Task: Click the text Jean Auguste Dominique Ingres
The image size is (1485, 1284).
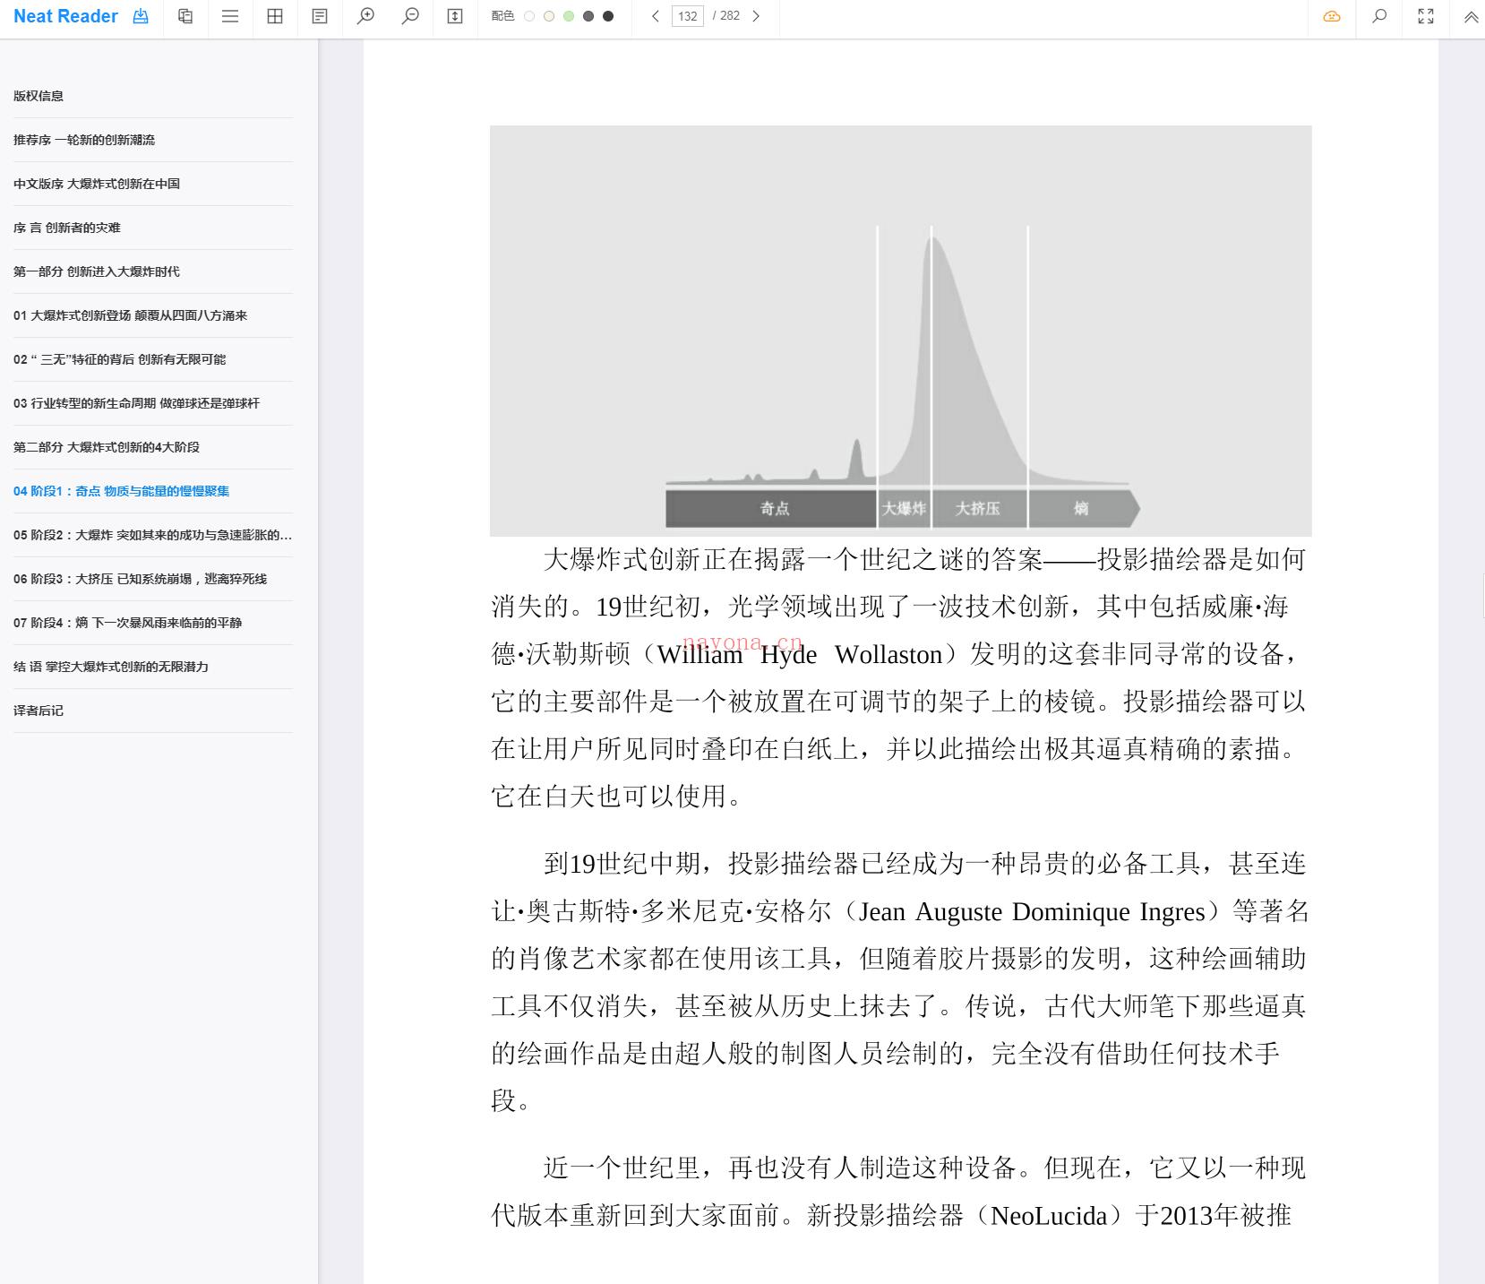Action: (x=1032, y=912)
